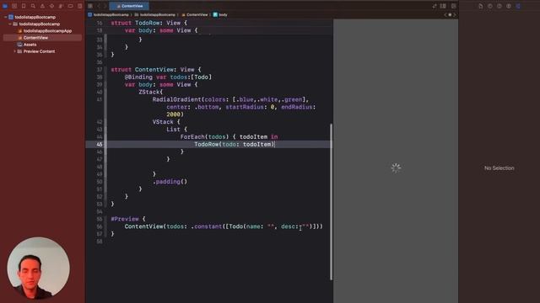
Task: Go back in editor history
Action: (99, 6)
